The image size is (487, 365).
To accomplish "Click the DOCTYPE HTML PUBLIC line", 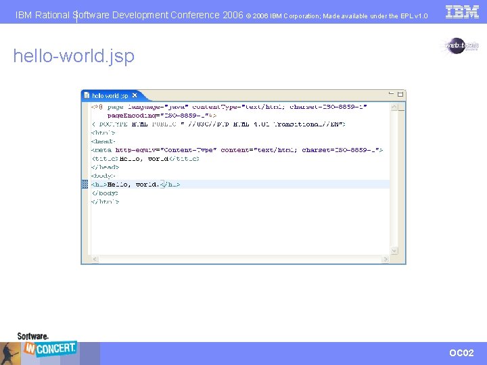I will tap(218, 124).
